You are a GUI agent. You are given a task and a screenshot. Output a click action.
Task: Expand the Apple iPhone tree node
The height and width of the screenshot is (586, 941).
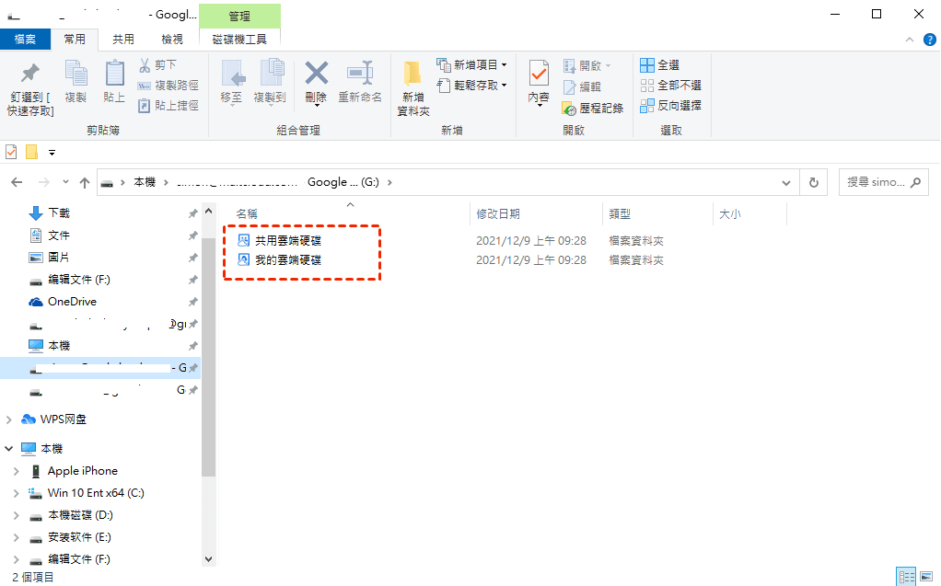click(16, 471)
